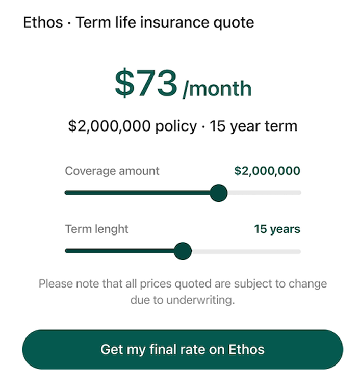The height and width of the screenshot is (391, 360).
Task: Select the $2,000,000 policy summary line
Action: click(x=182, y=126)
